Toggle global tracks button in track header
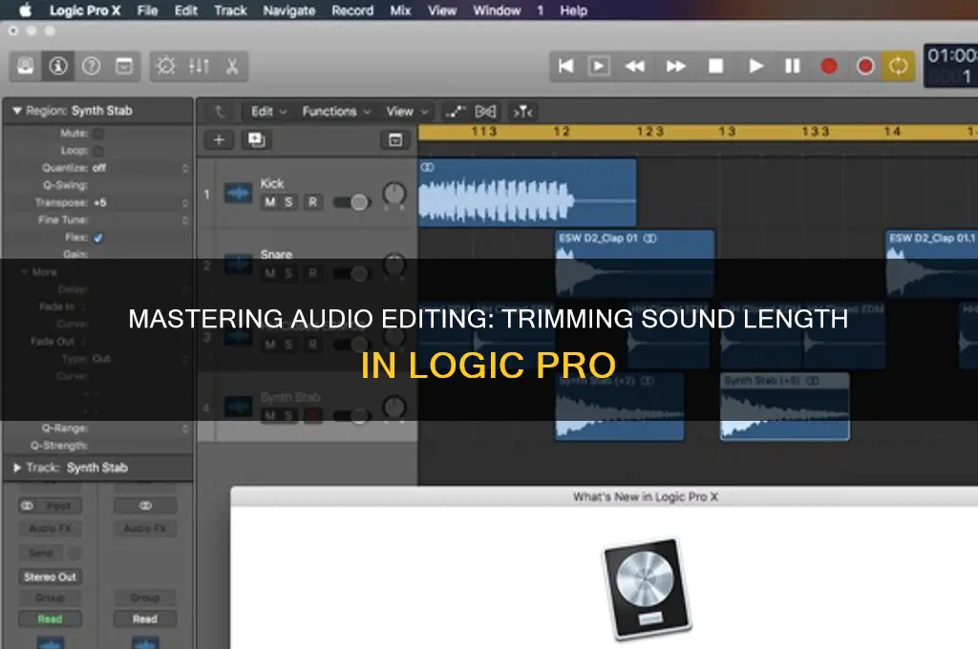 point(395,139)
